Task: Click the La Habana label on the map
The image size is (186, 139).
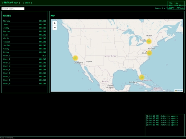Action: [x=133, y=82]
